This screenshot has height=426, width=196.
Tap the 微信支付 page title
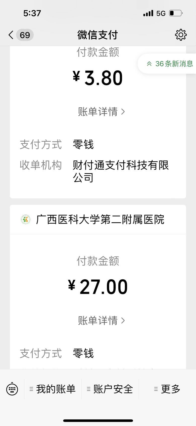tap(97, 35)
